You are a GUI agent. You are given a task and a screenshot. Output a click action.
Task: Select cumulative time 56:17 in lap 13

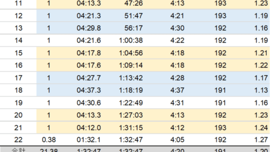133,28
